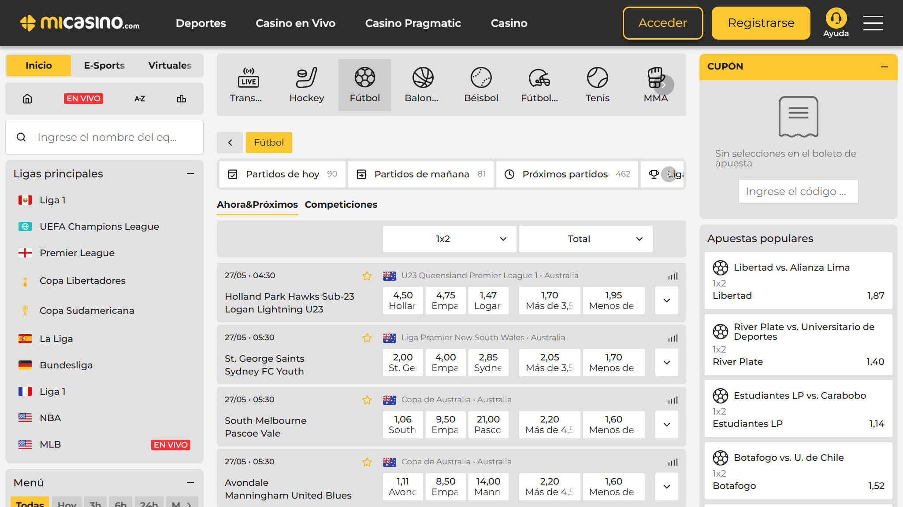903x507 pixels.
Task: Minimize the CUPÓN panel
Action: click(x=884, y=67)
